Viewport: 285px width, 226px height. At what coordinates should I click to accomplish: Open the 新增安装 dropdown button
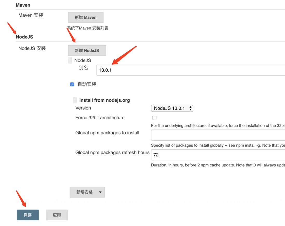(87, 192)
